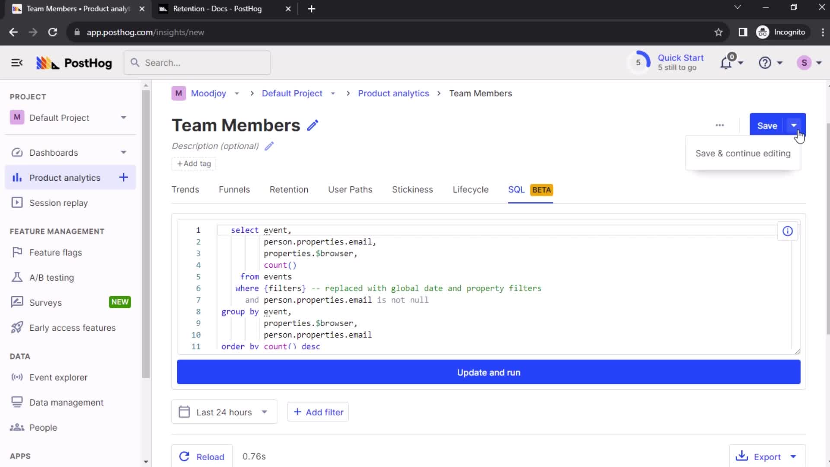Click Update and run button
This screenshot has height=467, width=830.
pos(490,372)
